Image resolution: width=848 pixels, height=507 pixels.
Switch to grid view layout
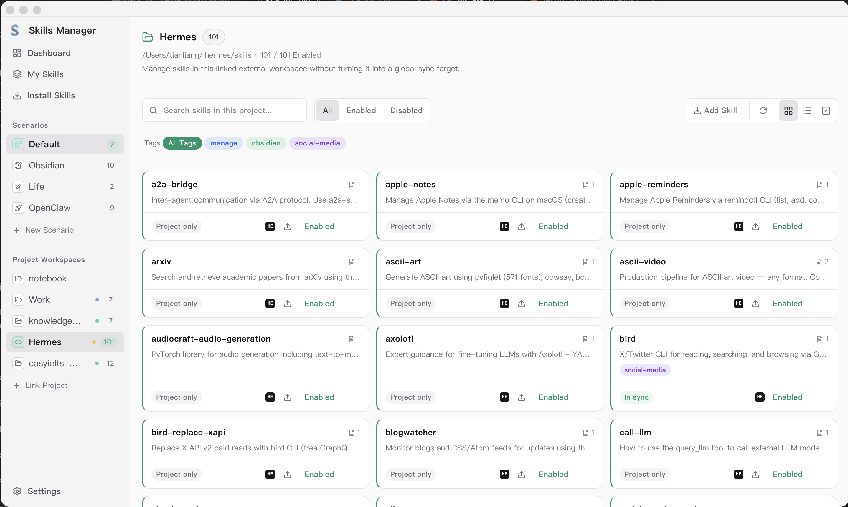click(x=788, y=111)
